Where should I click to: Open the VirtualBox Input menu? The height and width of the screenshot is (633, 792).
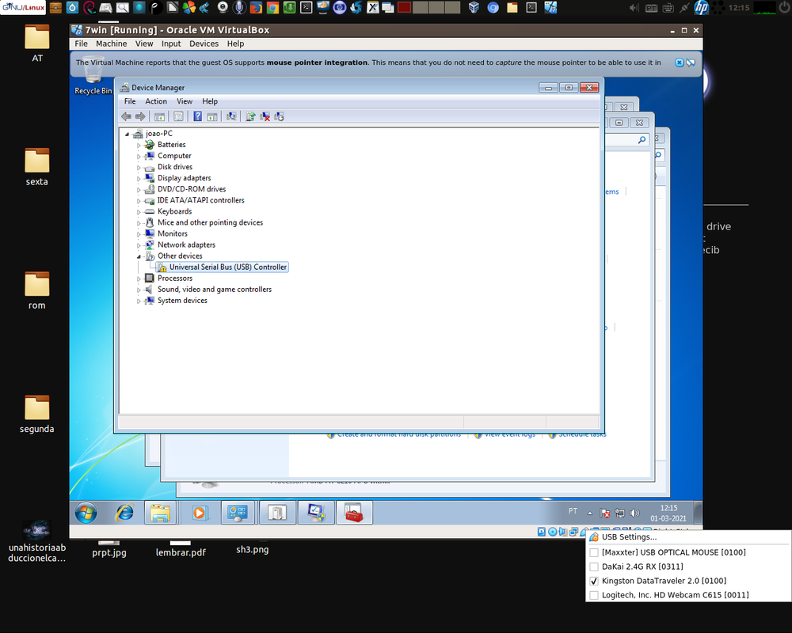pos(171,44)
